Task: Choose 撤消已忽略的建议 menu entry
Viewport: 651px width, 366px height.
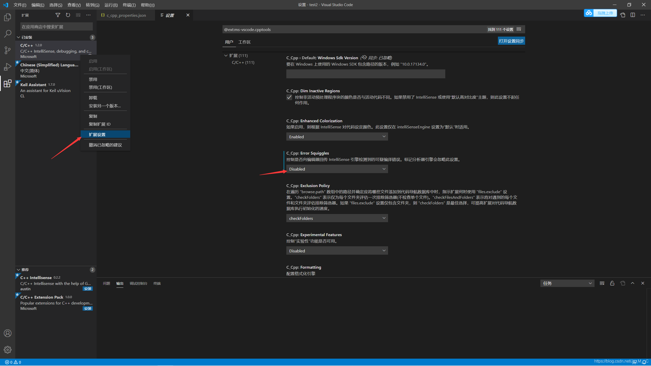Action: [x=105, y=145]
